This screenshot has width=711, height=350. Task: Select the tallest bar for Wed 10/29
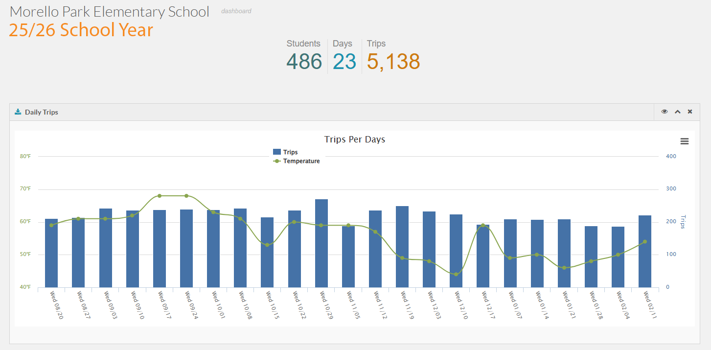pyautogui.click(x=321, y=243)
